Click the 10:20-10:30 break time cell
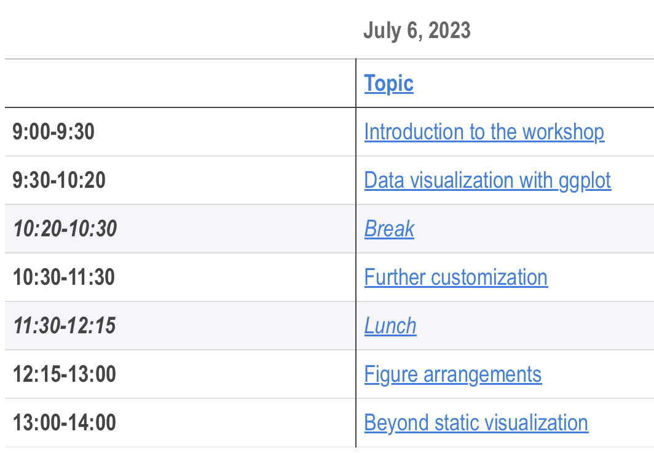The height and width of the screenshot is (453, 654). (65, 229)
